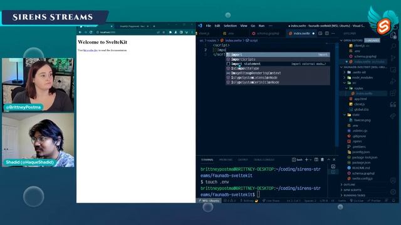
Task: Open the terminal launch profile dropdown arrow
Action: click(311, 160)
